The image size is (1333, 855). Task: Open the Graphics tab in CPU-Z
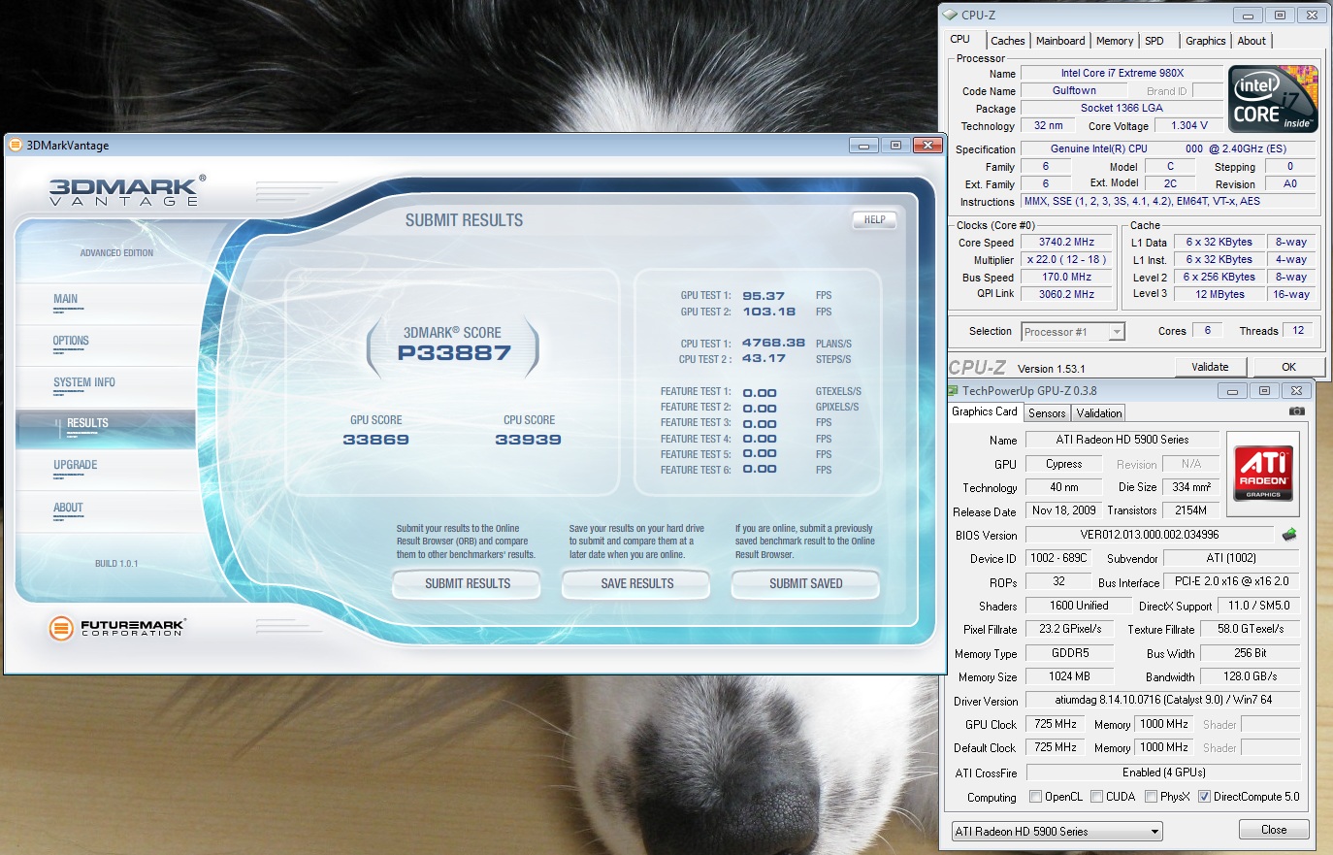(x=1205, y=41)
